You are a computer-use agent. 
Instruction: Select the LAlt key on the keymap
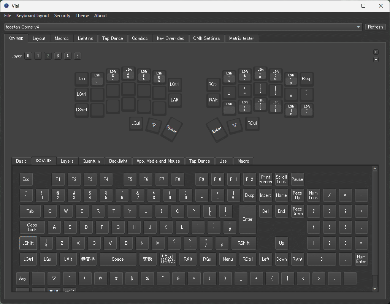[x=174, y=100]
